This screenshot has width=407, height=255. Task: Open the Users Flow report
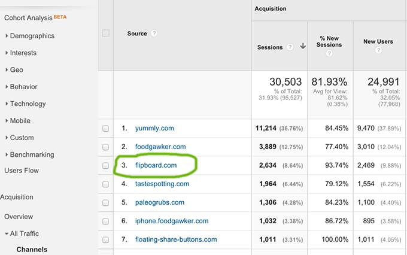[x=22, y=171]
